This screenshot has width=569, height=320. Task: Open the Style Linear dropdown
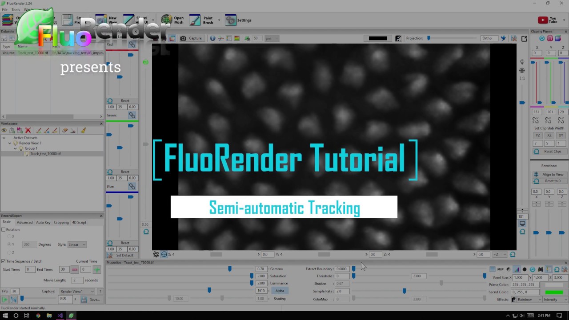(77, 244)
